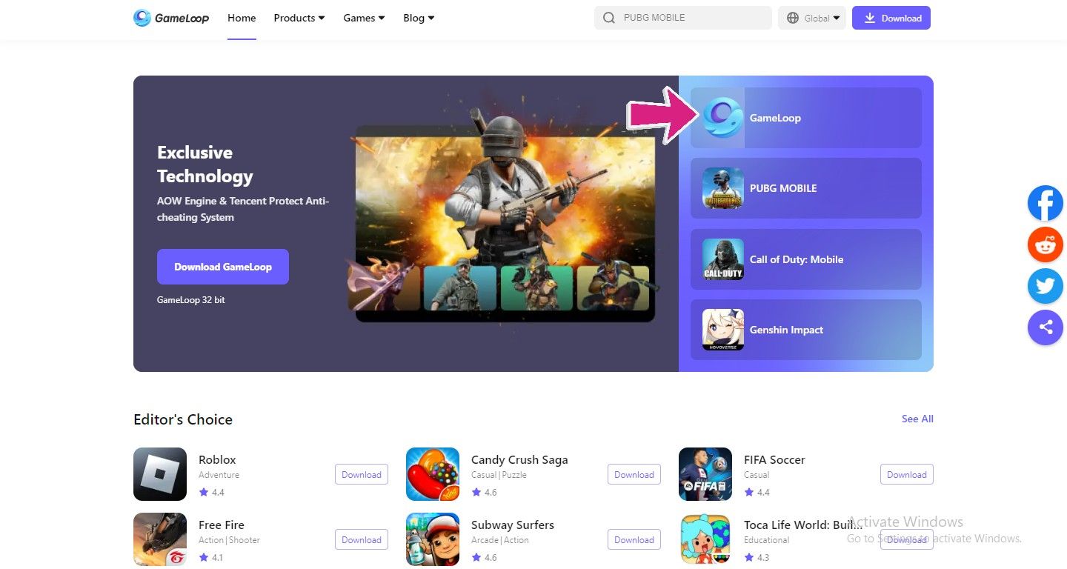Download FIFA Soccer
This screenshot has height=569, width=1067.
907,475
